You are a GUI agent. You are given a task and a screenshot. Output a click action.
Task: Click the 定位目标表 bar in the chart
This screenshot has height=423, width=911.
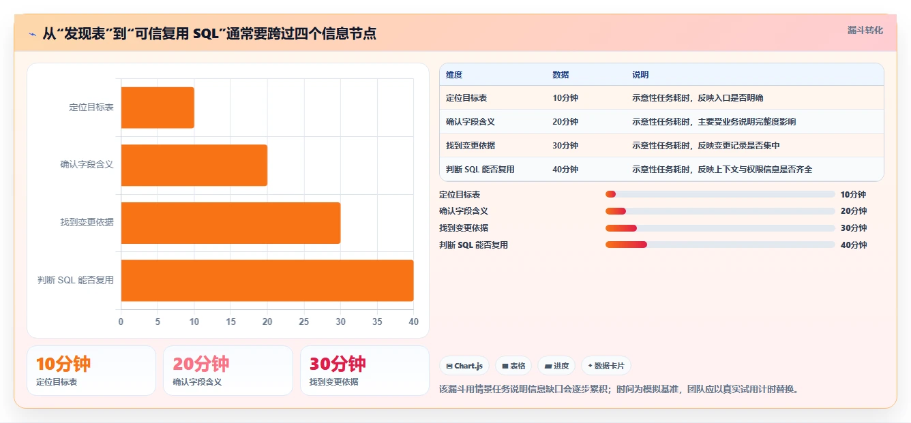pyautogui.click(x=158, y=108)
